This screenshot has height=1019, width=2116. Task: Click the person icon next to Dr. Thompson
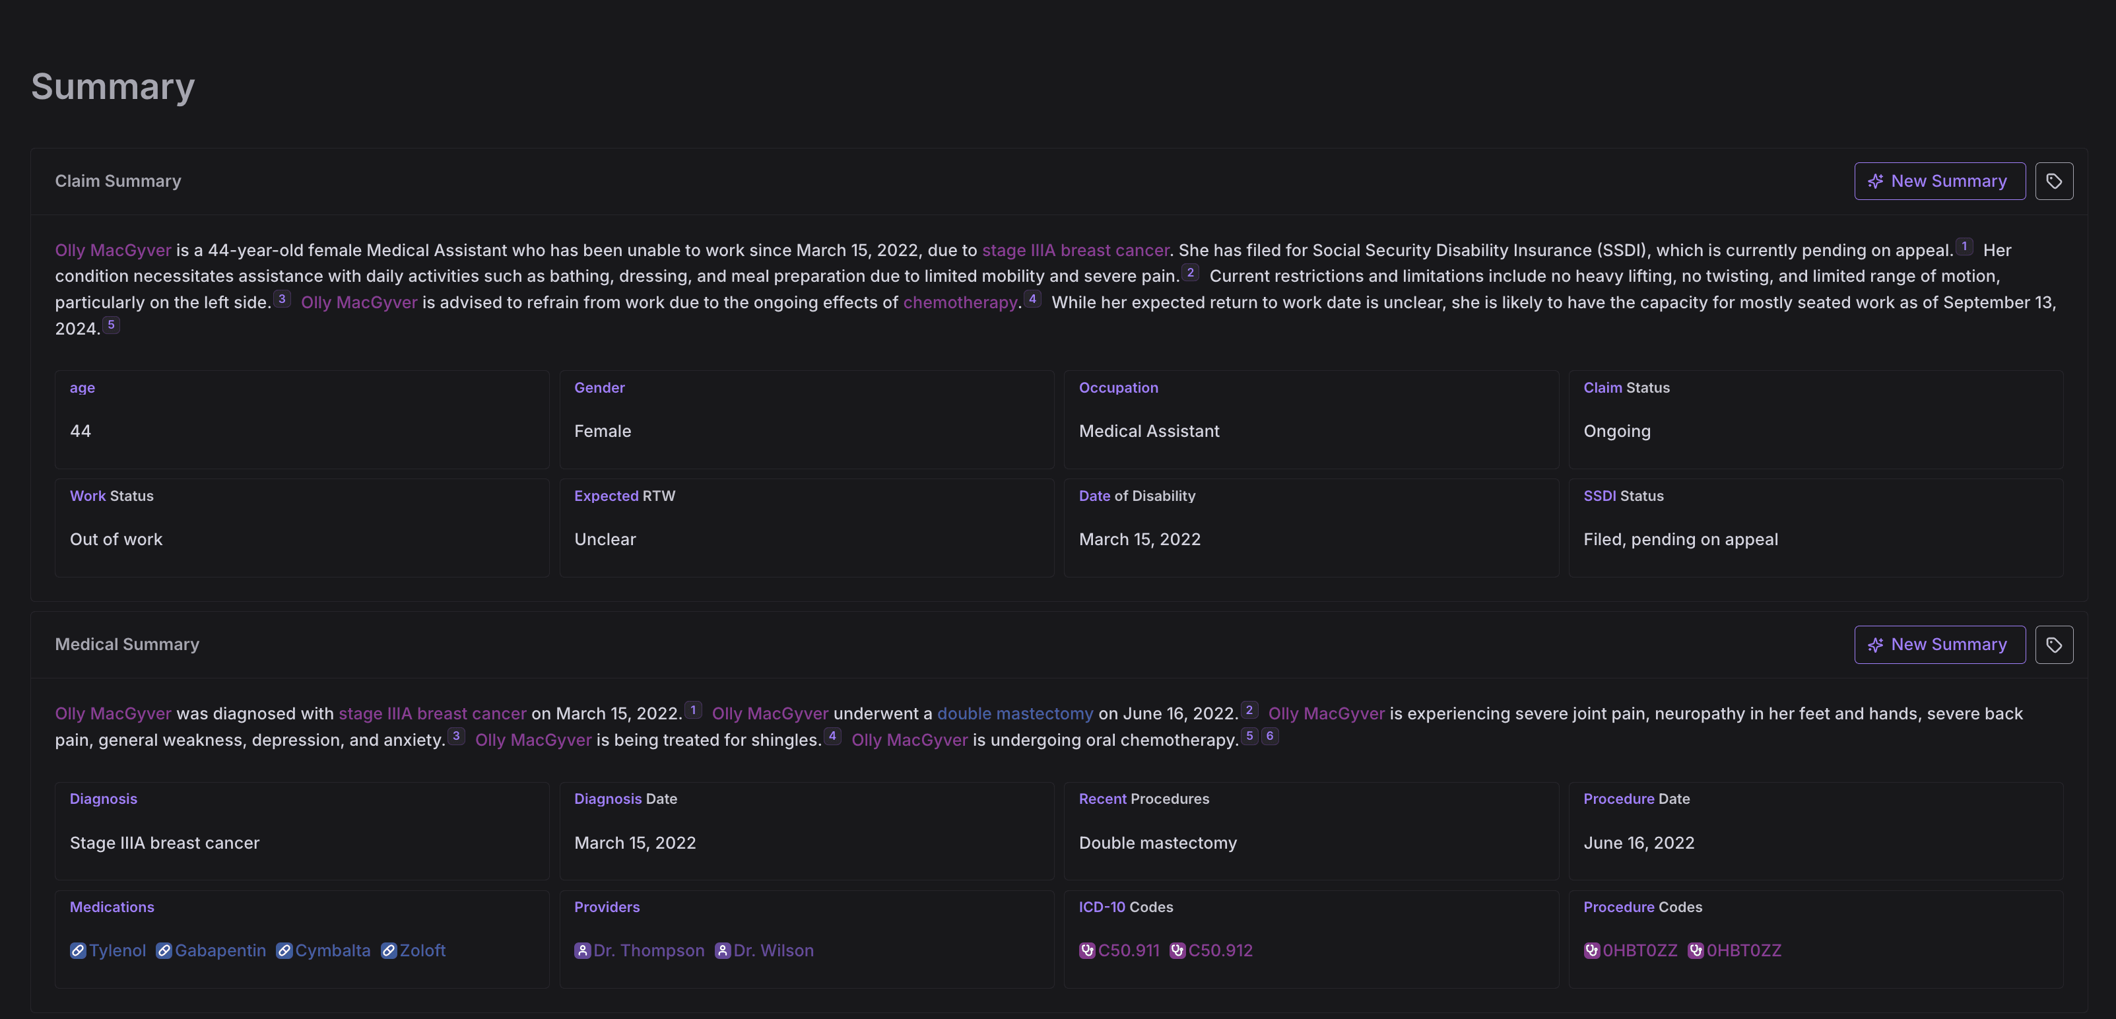pos(582,951)
